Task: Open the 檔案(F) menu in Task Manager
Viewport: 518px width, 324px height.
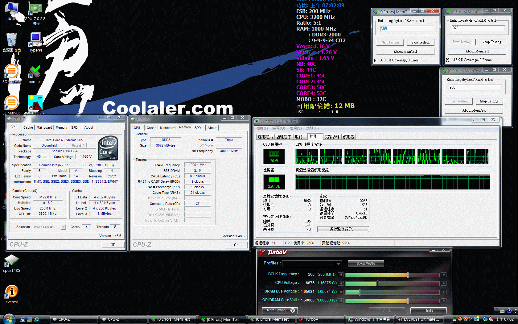Action: coord(262,128)
